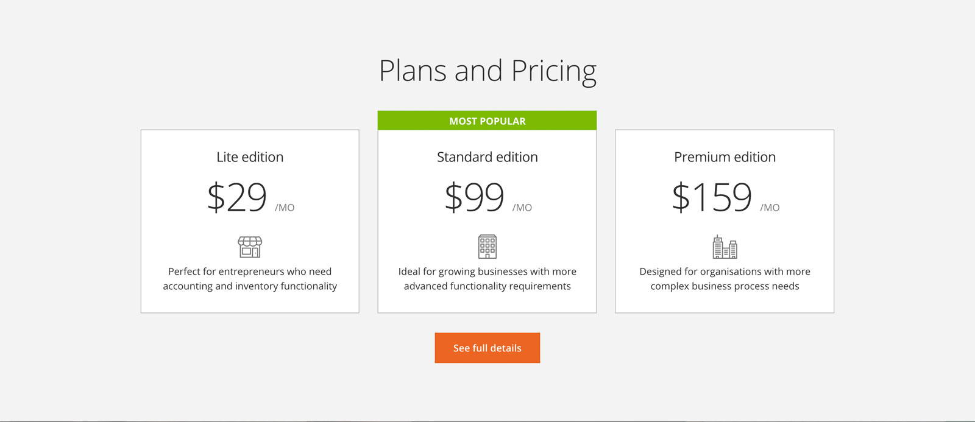Click the skyscrapers icon in Premium edition
The height and width of the screenshot is (422, 975).
[x=725, y=247]
